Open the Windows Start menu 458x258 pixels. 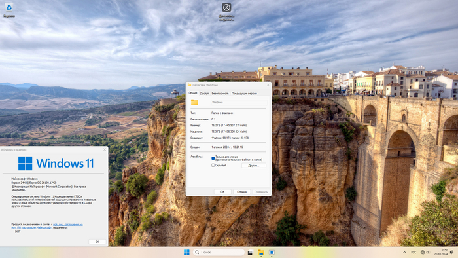click(186, 253)
